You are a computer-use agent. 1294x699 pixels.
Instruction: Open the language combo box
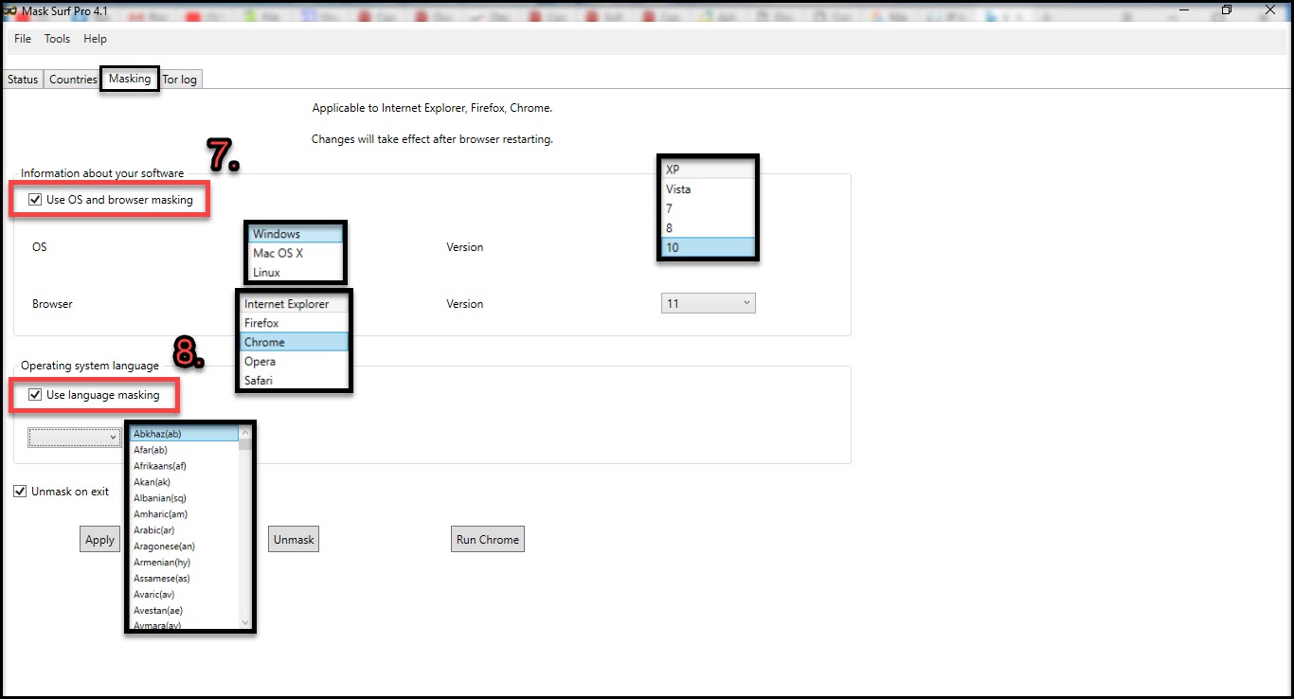[74, 437]
